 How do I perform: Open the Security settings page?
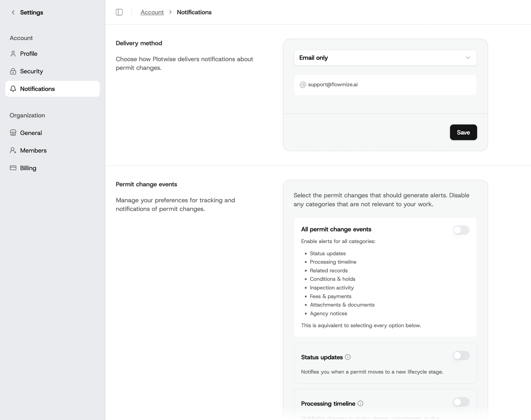[32, 71]
